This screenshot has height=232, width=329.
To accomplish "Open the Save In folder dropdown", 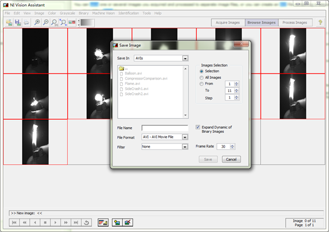I will [185, 58].
